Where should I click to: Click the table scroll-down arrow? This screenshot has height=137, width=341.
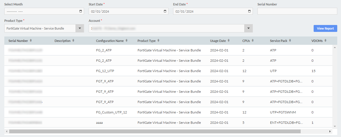click(x=335, y=126)
